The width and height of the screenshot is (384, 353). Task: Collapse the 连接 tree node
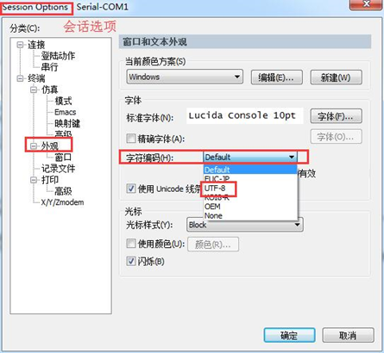[x=20, y=45]
